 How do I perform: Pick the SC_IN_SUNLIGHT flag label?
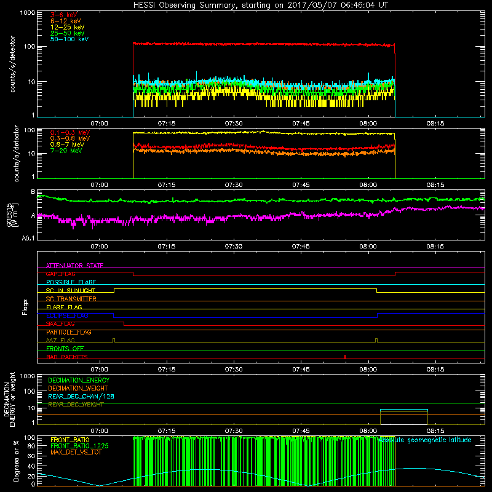click(71, 290)
